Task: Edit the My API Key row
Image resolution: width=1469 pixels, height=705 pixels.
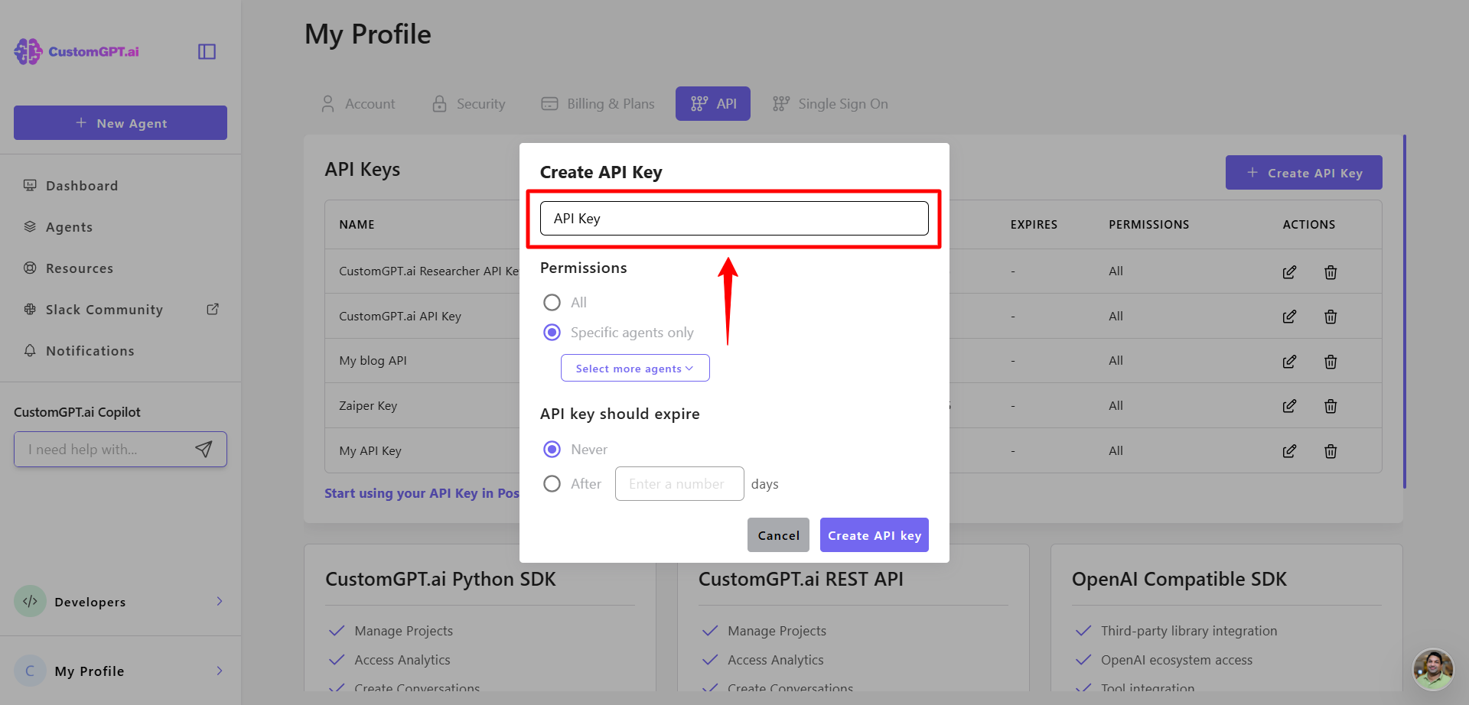Action: (1289, 450)
